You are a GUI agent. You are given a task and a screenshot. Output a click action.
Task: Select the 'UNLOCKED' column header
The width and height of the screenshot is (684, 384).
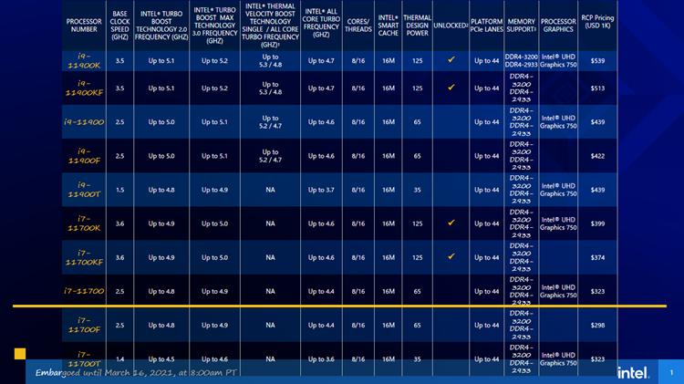[451, 26]
